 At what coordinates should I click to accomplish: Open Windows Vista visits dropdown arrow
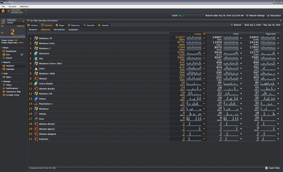click(x=241, y=43)
